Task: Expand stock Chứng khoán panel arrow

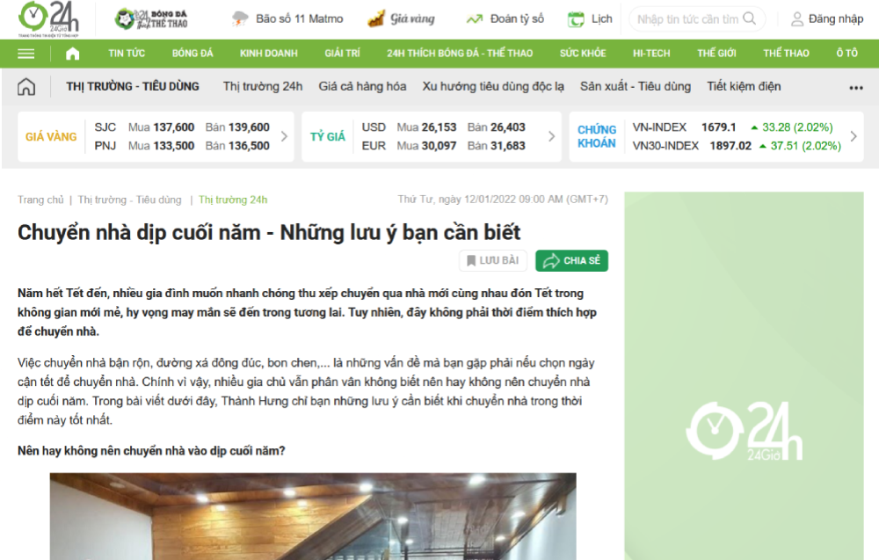Action: pos(854,136)
